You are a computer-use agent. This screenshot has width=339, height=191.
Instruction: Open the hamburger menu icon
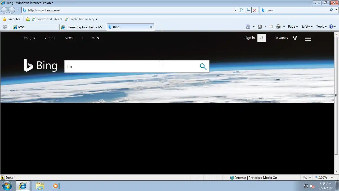point(308,39)
